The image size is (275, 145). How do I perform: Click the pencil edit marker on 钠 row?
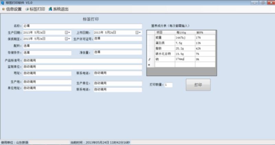[x=149, y=59]
